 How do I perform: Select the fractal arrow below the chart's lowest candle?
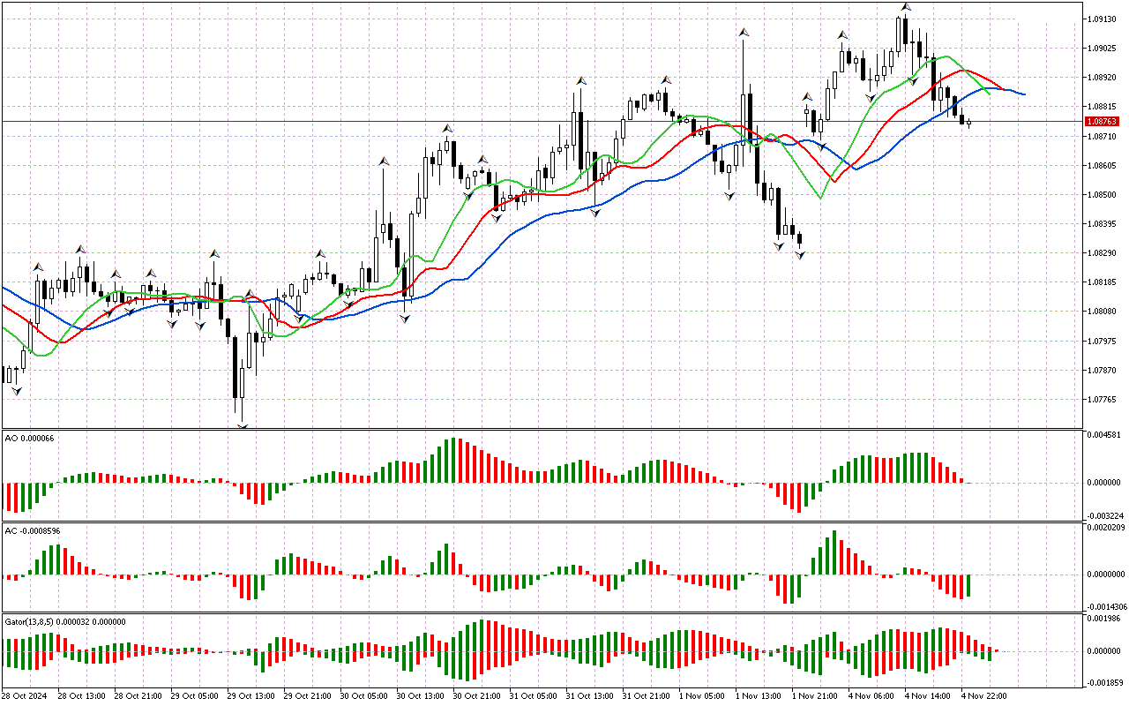(242, 427)
